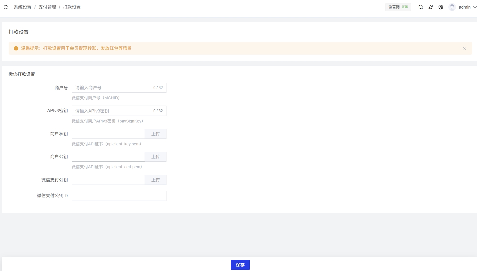The width and height of the screenshot is (477, 271).
Task: Open search with the magnifier icon
Action: point(421,7)
